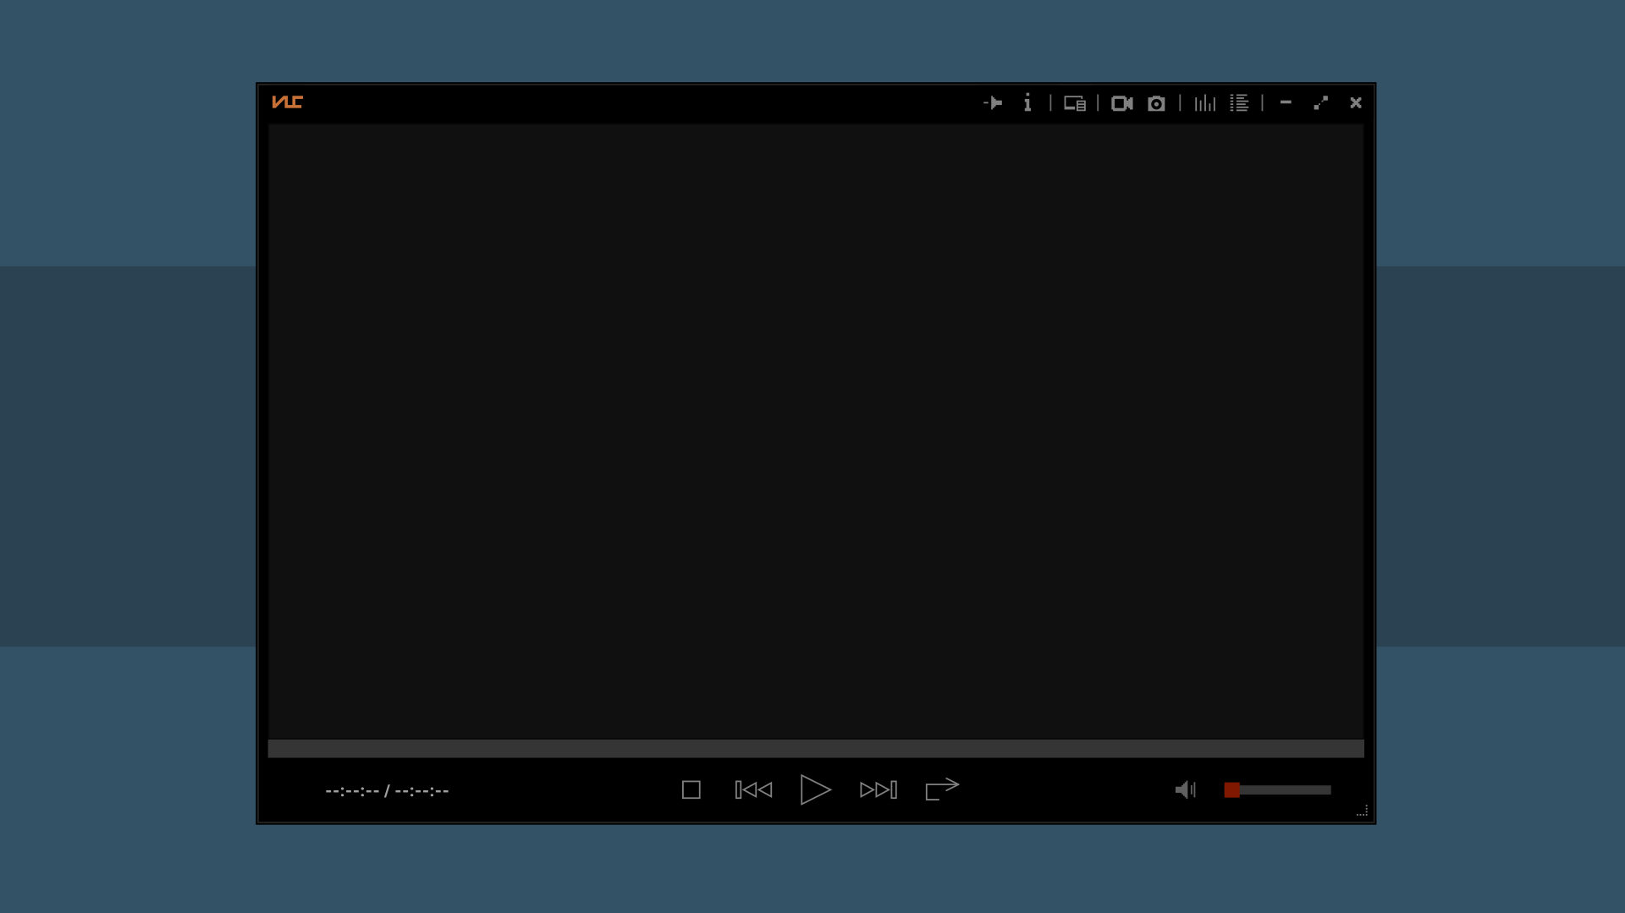Start recording the current media

coord(1121,102)
